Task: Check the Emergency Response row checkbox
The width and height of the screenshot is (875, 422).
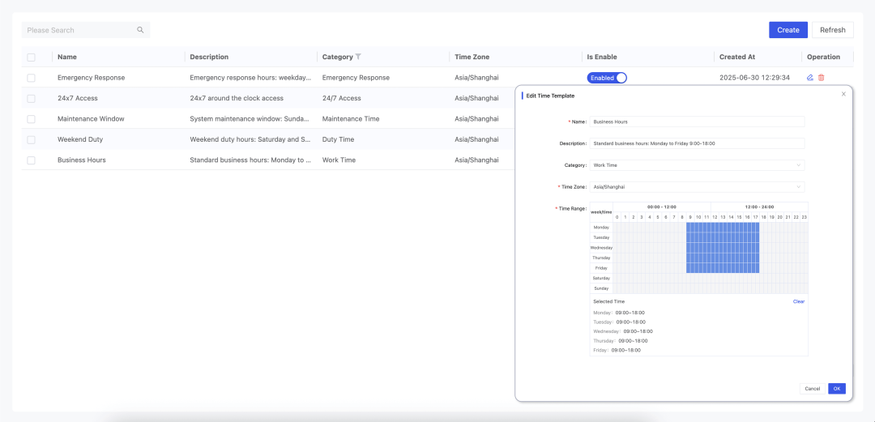Action: (x=31, y=78)
